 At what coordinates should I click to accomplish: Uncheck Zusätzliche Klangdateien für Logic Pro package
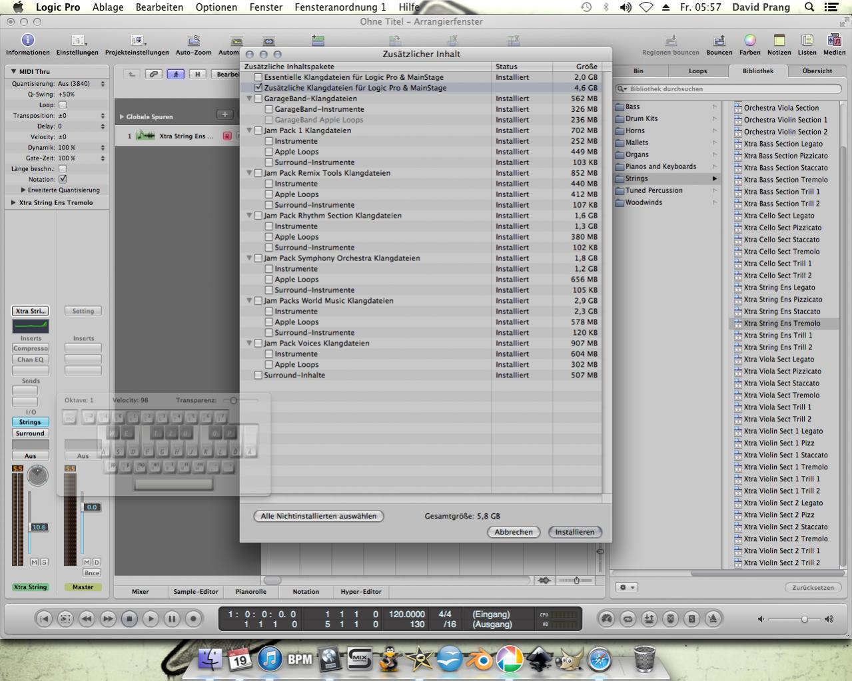point(258,88)
